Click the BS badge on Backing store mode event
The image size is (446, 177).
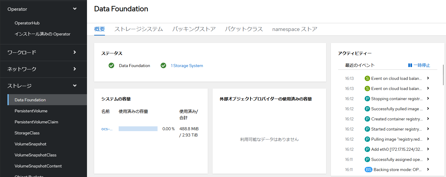(x=369, y=170)
